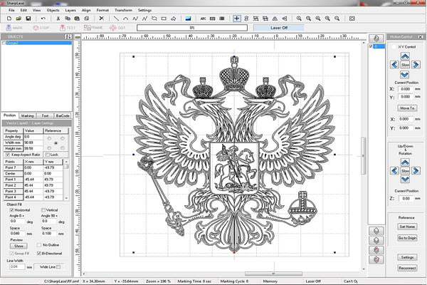
Task: Click the up arrow in X-Y Control
Action: 405,56
